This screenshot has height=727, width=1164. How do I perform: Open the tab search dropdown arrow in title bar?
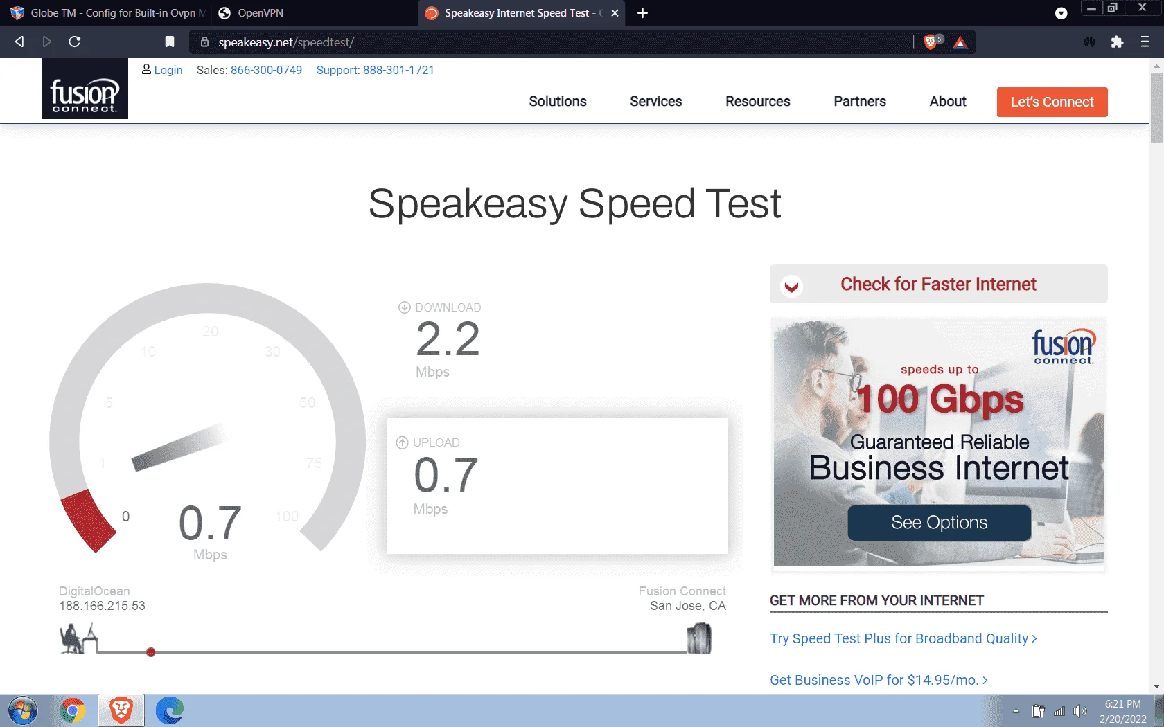tap(1061, 13)
